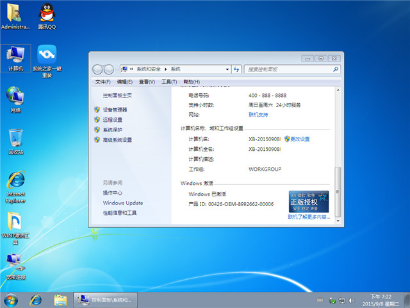Select the 网络 desktop icon
The height and width of the screenshot is (308, 410).
pos(15,99)
